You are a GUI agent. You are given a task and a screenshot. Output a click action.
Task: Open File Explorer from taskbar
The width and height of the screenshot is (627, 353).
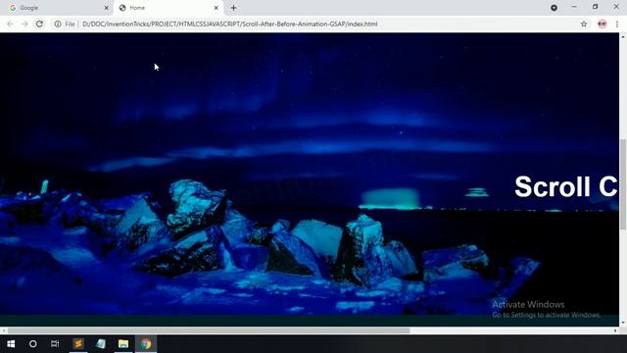(x=123, y=344)
